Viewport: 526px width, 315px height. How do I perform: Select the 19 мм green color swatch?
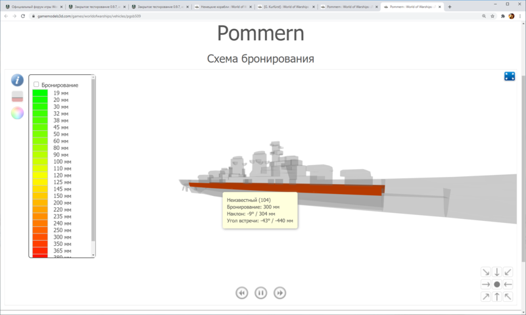click(40, 93)
